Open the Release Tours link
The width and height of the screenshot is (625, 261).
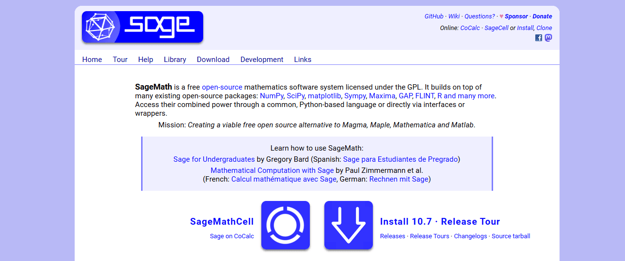coord(430,236)
